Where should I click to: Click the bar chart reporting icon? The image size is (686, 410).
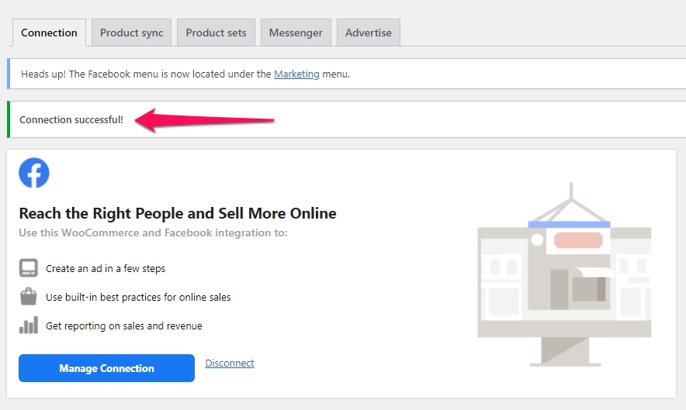[29, 326]
